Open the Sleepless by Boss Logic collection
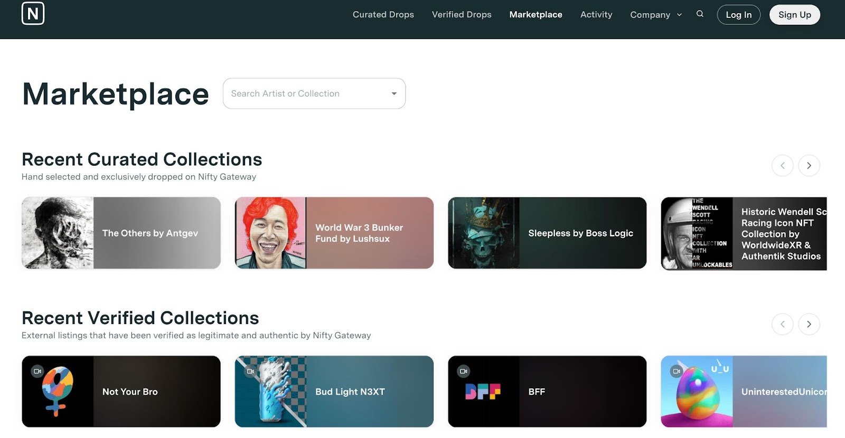 coord(547,233)
